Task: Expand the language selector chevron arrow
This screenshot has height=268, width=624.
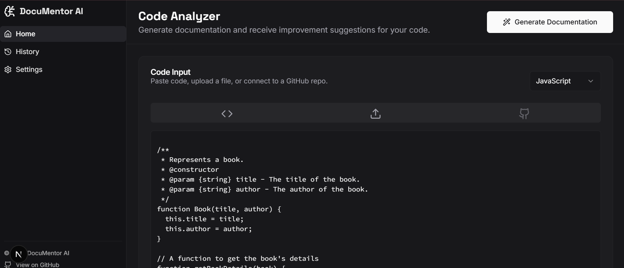Action: 591,81
